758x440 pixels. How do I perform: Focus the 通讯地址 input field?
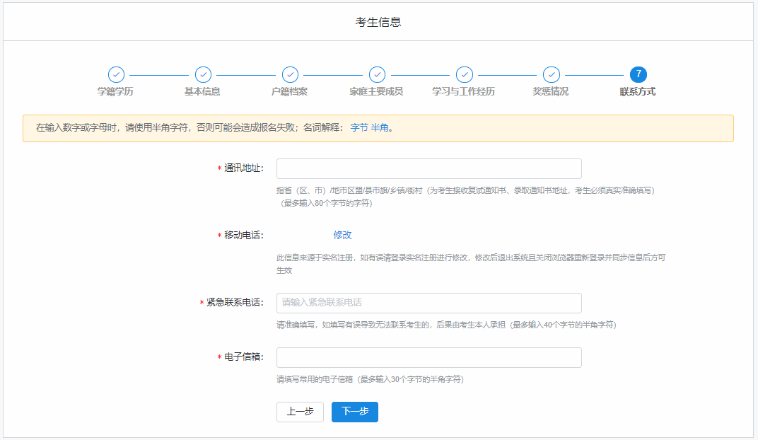(428, 169)
